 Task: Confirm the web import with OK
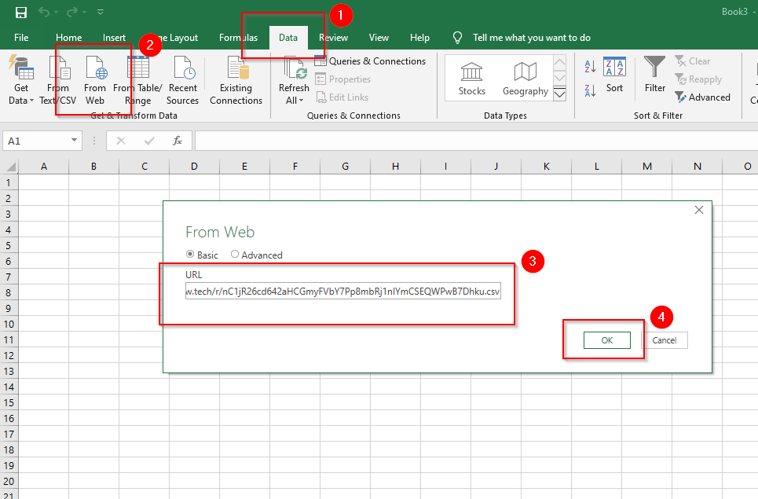[x=606, y=339]
